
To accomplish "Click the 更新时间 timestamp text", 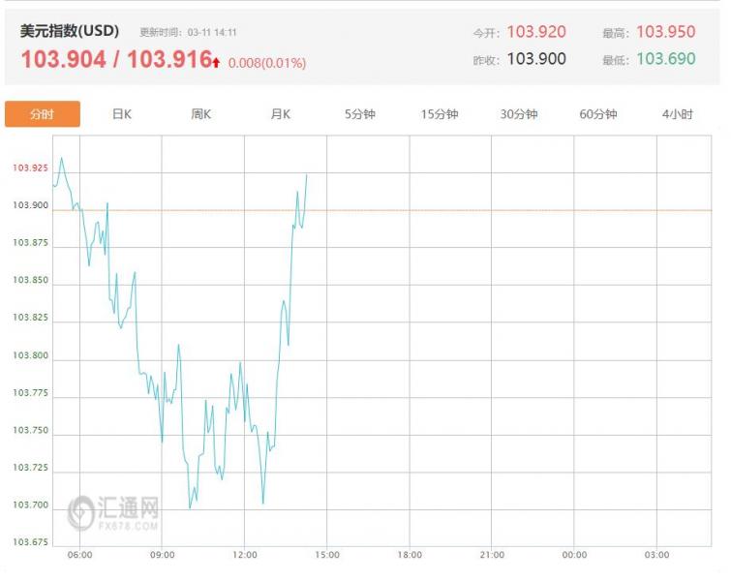I will point(188,32).
